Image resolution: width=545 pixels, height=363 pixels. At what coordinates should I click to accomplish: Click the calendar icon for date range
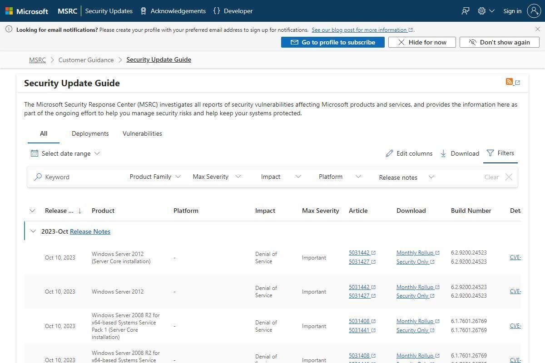coord(35,153)
